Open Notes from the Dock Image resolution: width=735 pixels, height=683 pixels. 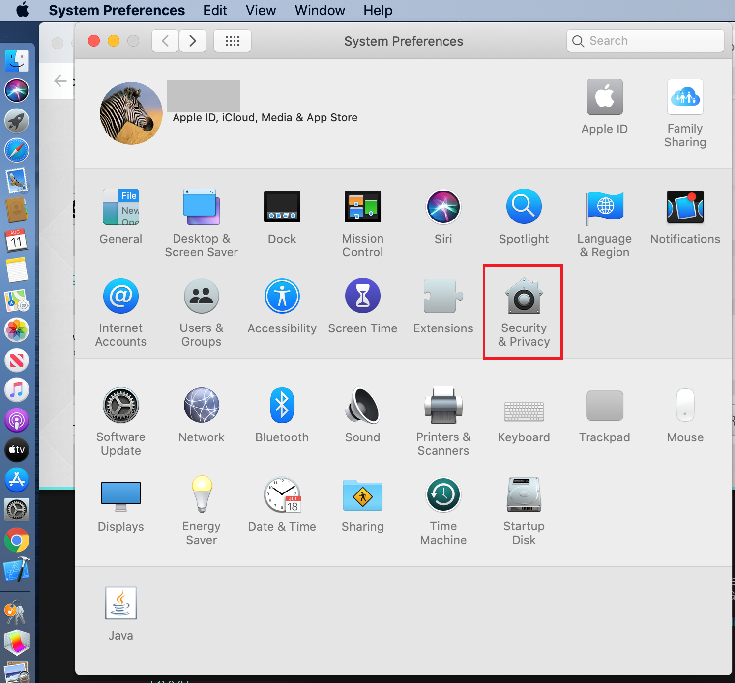click(17, 270)
